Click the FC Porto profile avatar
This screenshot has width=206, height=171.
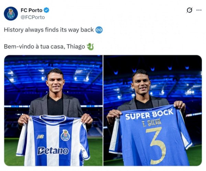[x=11, y=14]
